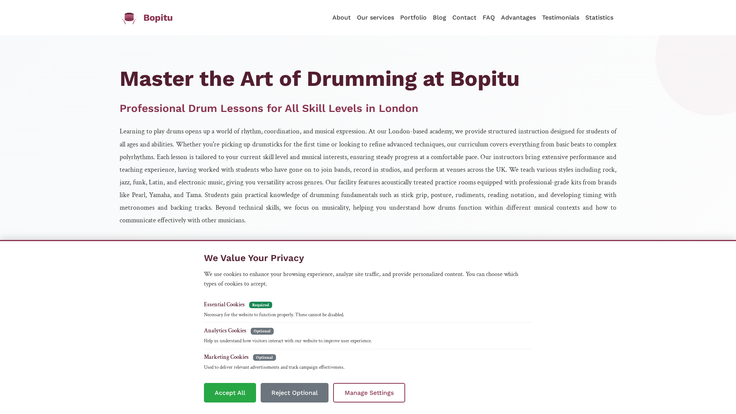Jump to Advantages section

[x=518, y=18]
